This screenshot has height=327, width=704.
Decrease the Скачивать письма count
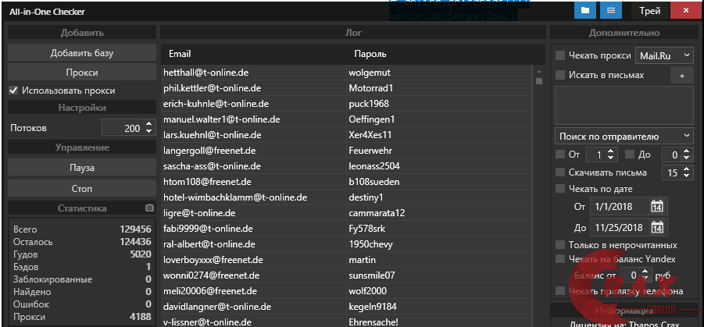685,176
